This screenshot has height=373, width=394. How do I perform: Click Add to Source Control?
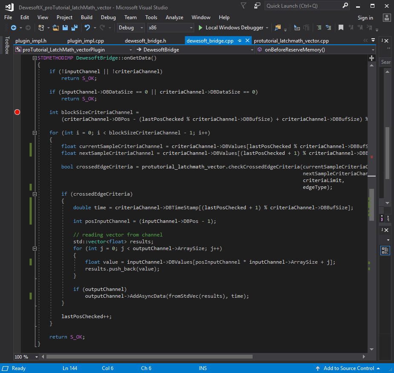coord(348,368)
